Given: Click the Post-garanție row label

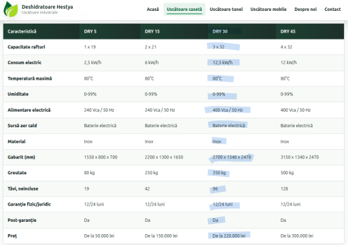Looking at the screenshot, I should [22, 220].
